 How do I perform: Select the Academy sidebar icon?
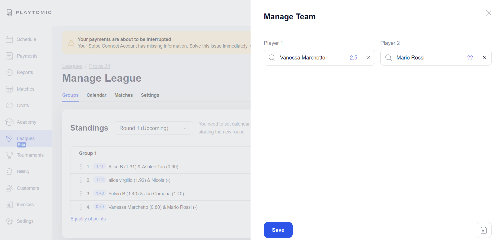[9, 122]
